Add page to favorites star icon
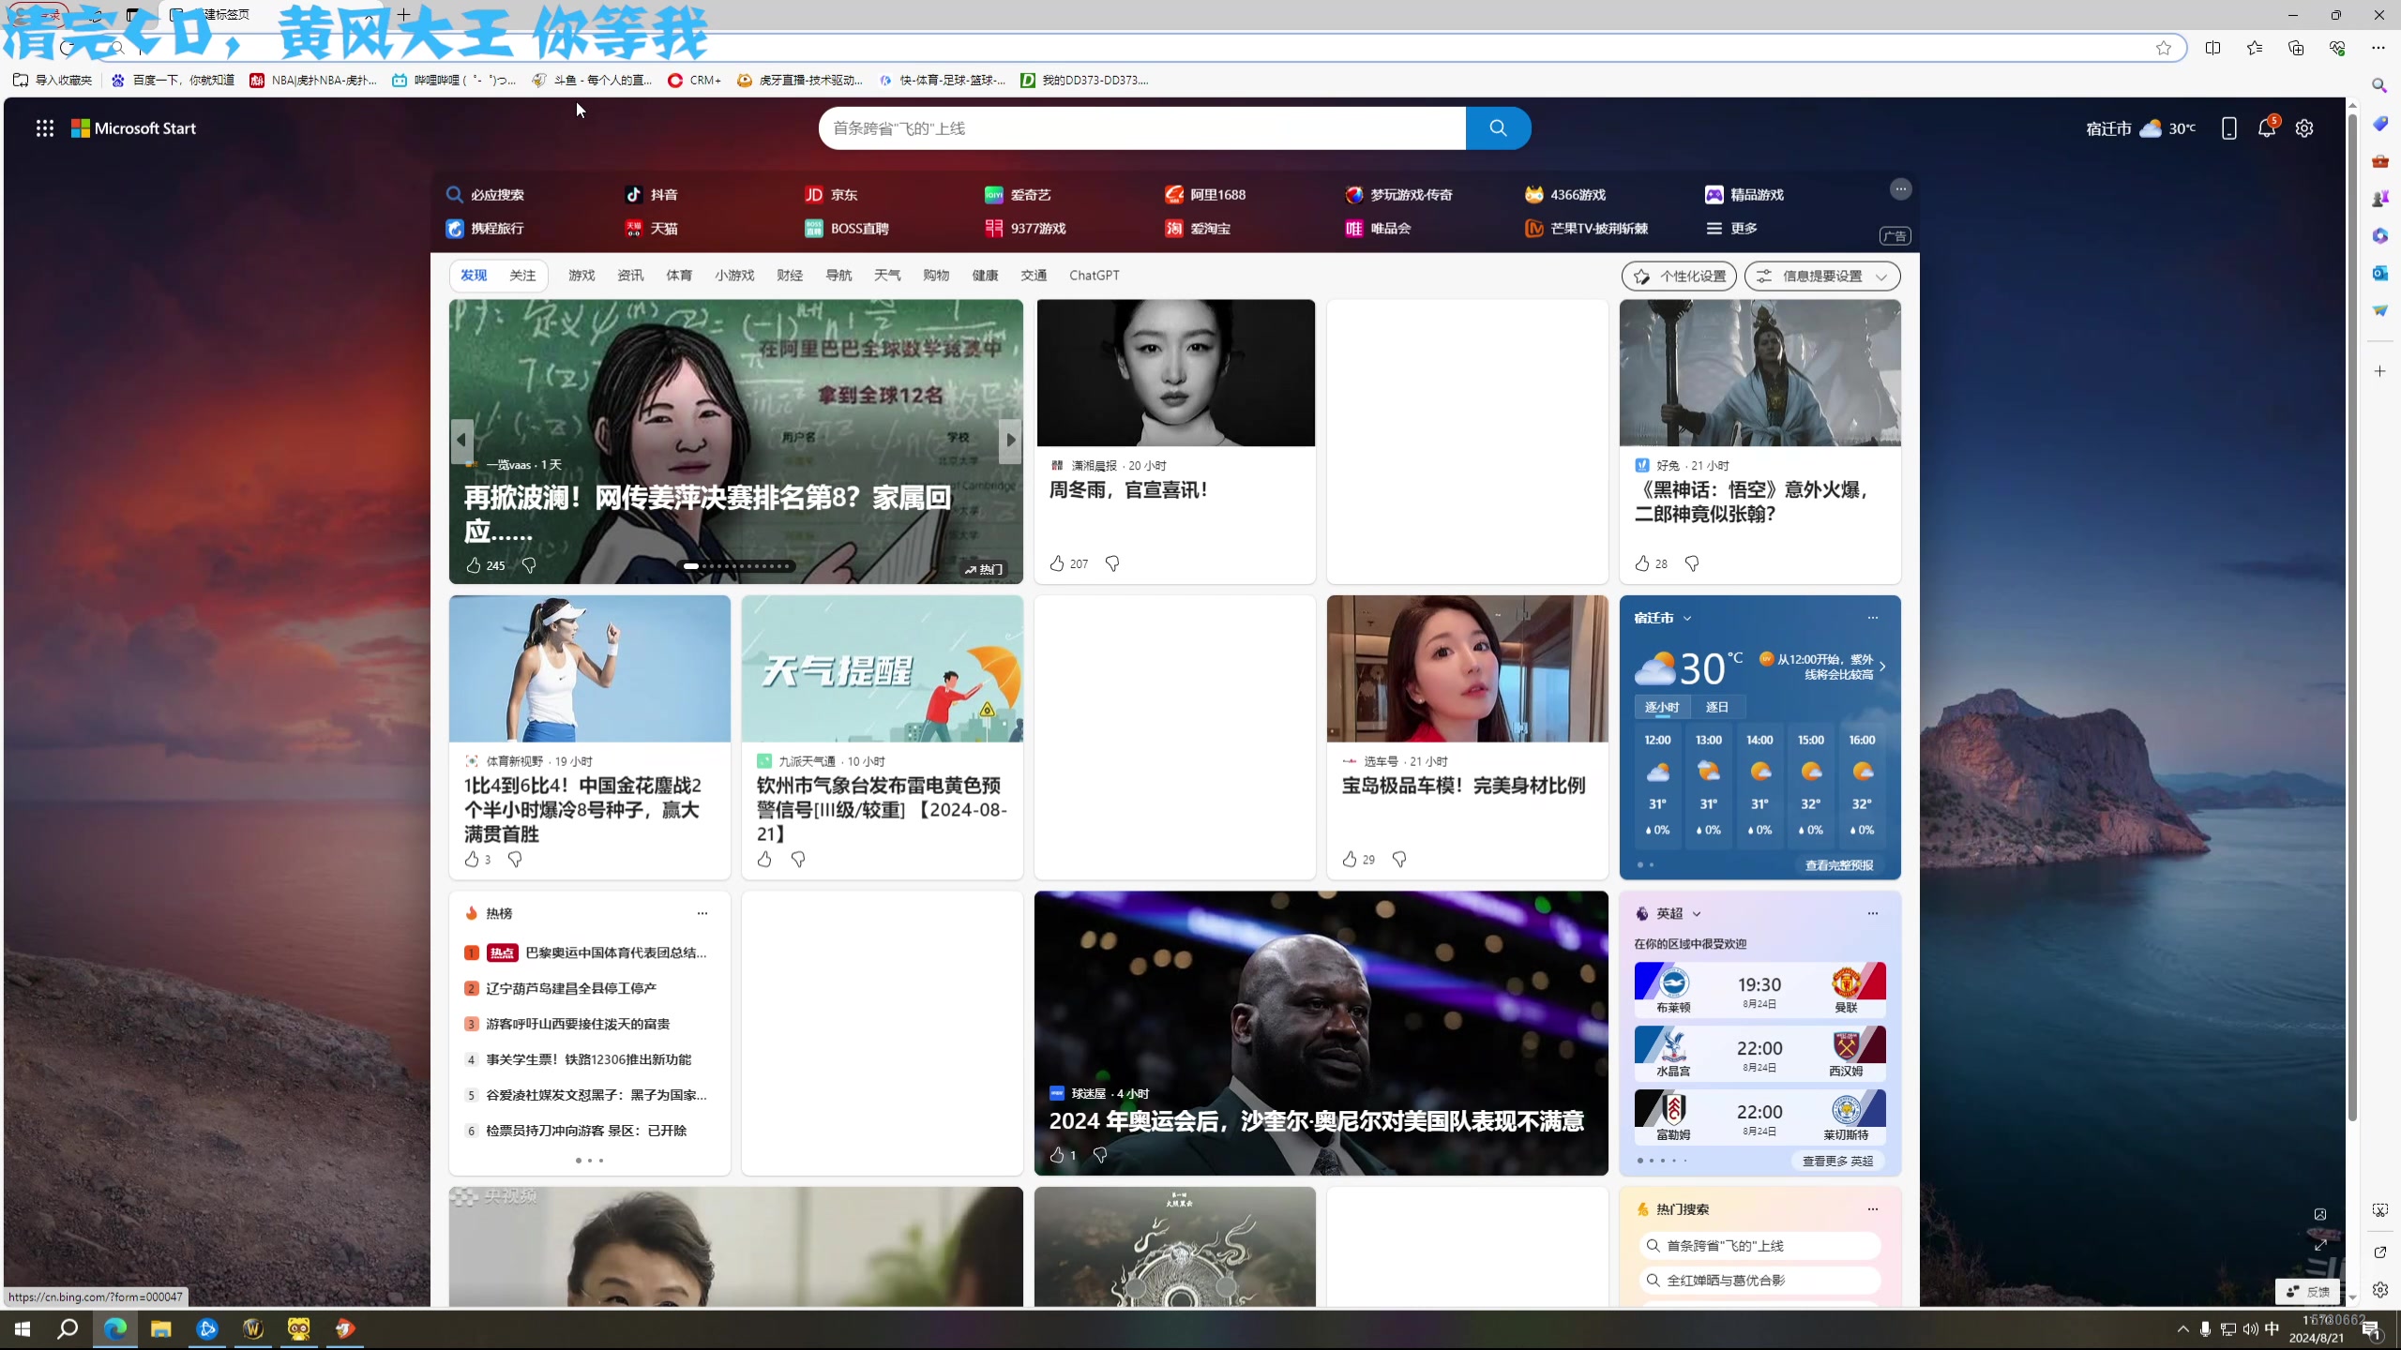Viewport: 2401px width, 1350px height. click(x=2164, y=48)
